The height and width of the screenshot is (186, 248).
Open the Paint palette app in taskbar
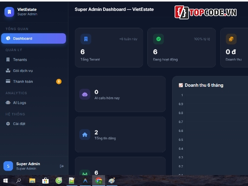click(x=112, y=181)
